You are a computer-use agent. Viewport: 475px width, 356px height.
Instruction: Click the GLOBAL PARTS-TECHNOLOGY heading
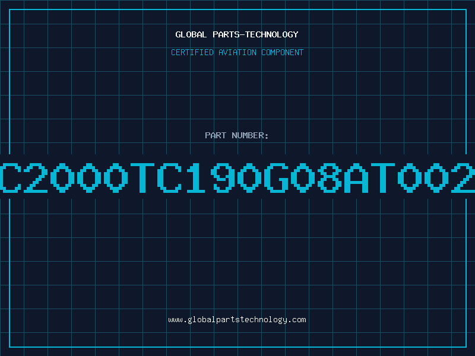pyautogui.click(x=237, y=34)
